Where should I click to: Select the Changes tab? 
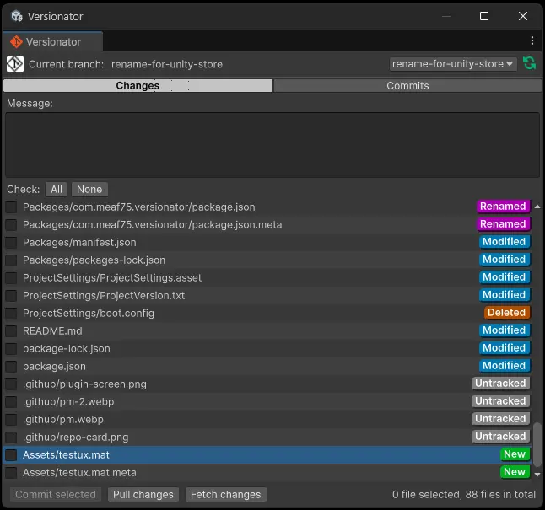point(138,86)
